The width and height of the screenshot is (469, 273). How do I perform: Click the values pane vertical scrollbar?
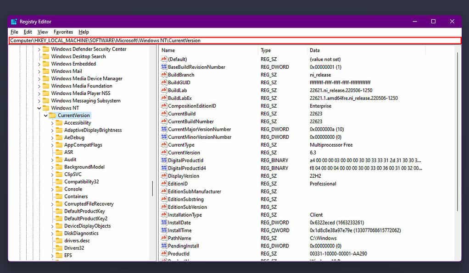tap(458, 131)
